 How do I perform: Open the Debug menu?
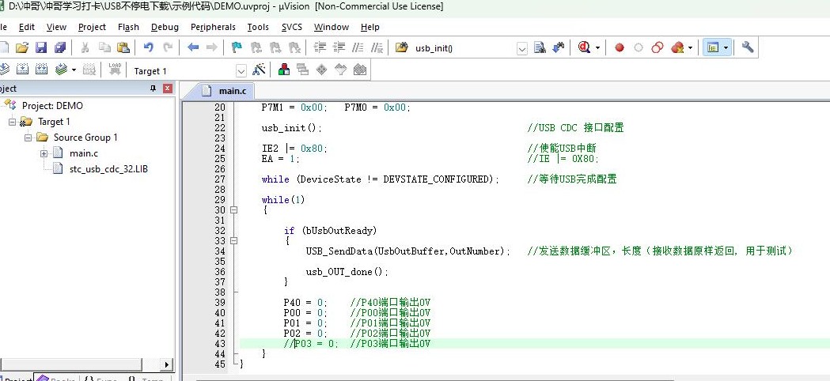pos(165,27)
